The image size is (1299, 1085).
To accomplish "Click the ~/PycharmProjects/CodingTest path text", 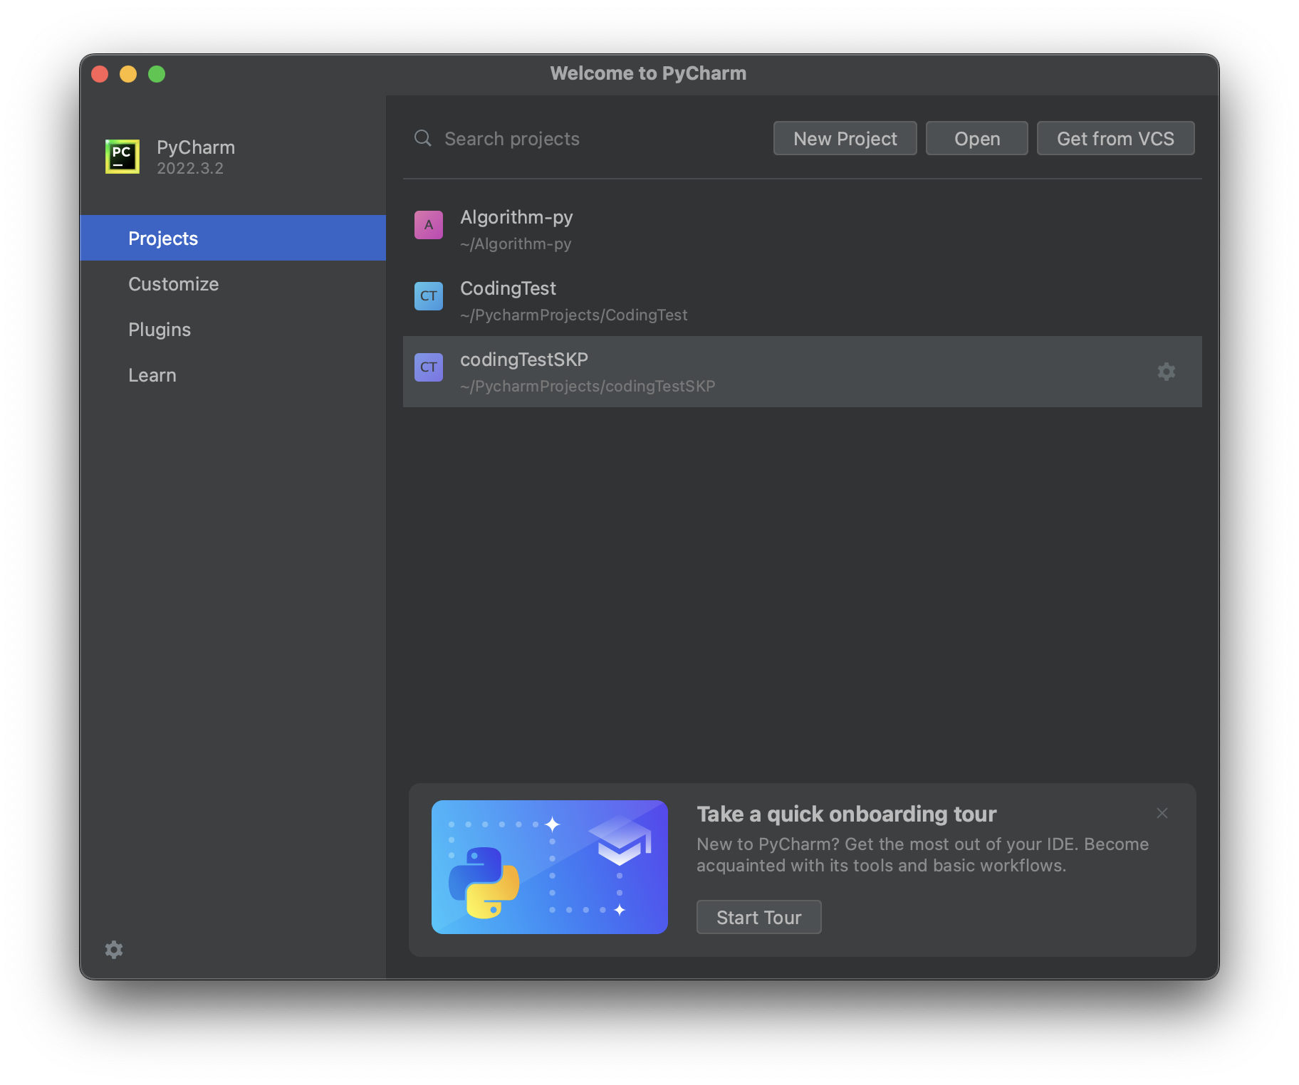I will (x=574, y=315).
